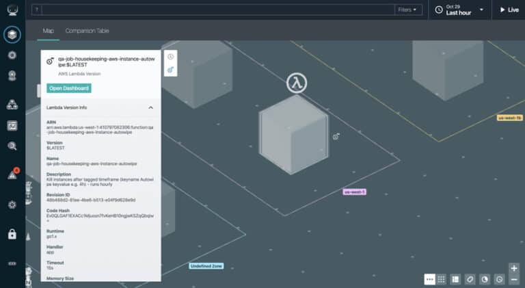Toggle the pie-chart metric map button
The width and height of the screenshot is (525, 288).
[485, 279]
